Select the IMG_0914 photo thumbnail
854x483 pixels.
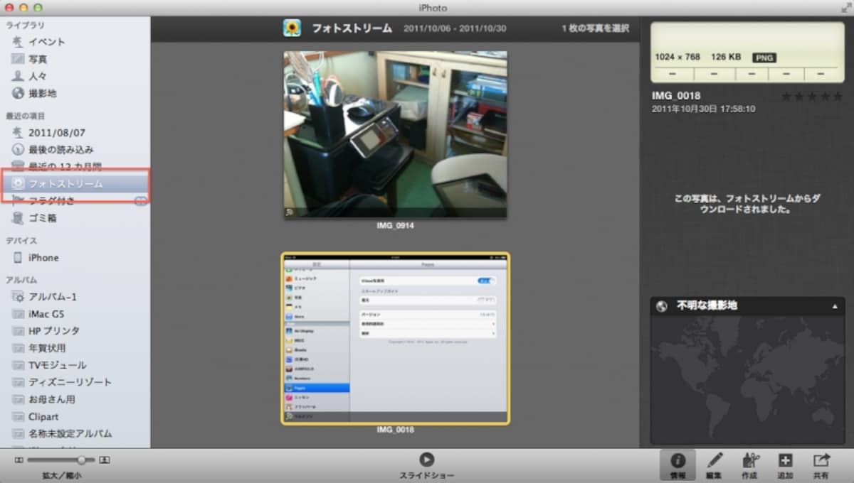coord(395,135)
